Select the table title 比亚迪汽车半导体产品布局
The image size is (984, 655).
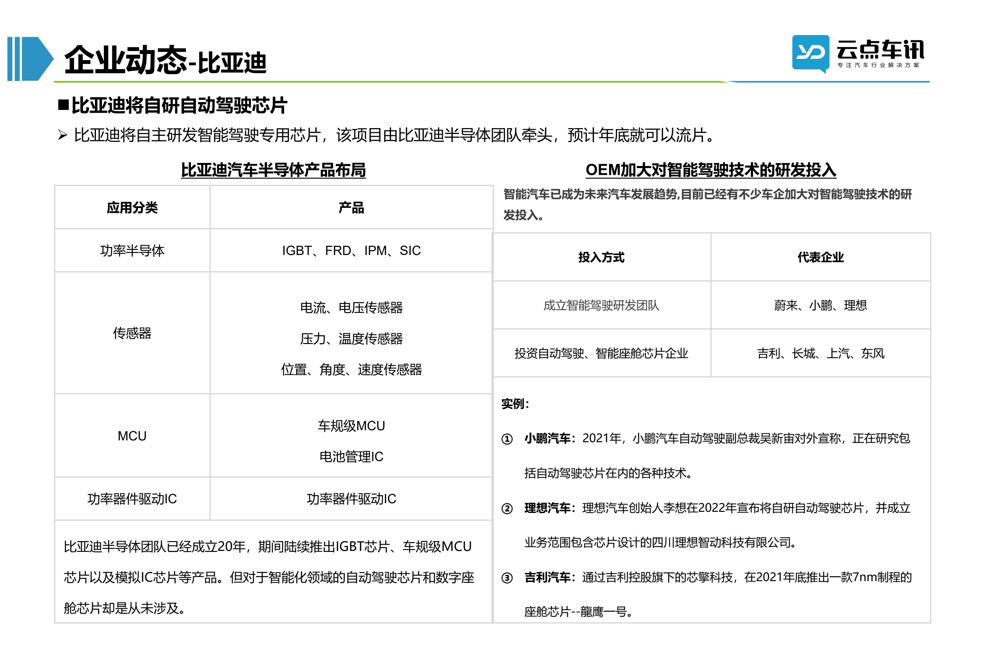[273, 170]
